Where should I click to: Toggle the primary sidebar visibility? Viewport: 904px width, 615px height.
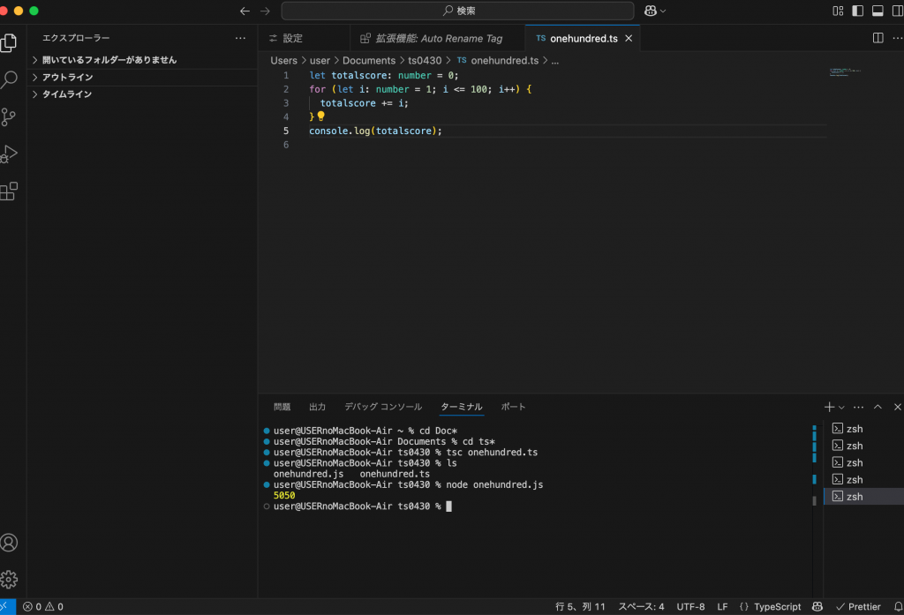coord(858,11)
